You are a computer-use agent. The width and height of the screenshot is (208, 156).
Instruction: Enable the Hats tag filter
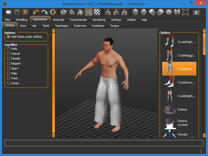[x=9, y=49]
